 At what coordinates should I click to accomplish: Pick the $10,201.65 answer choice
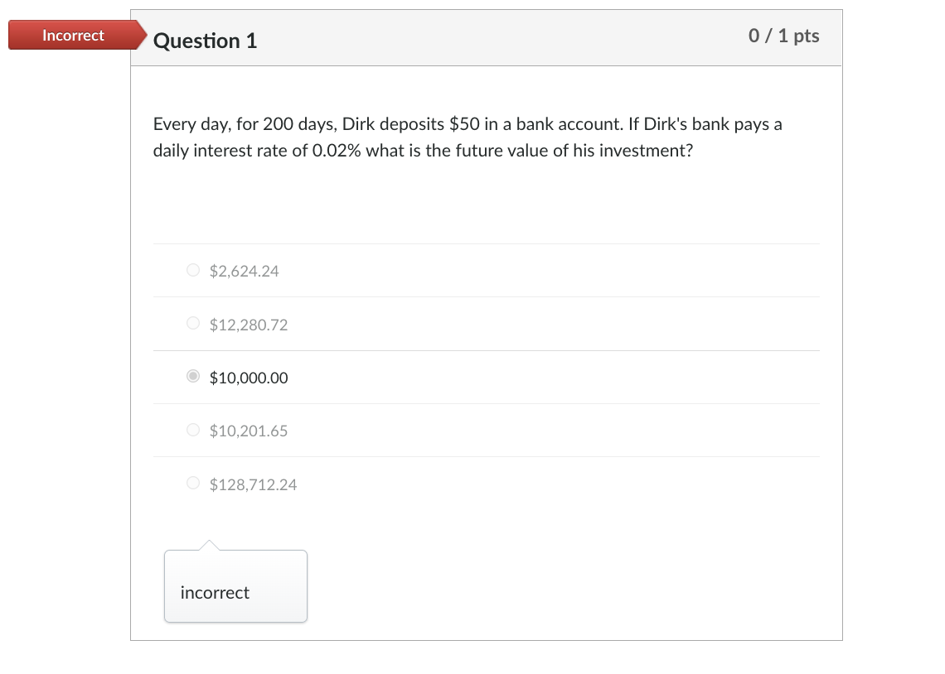tap(192, 429)
